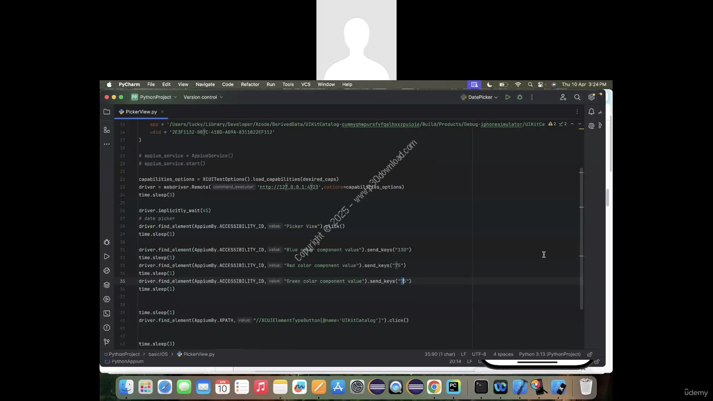The width and height of the screenshot is (713, 401).
Task: Close the PickerView.py tab
Action: [x=162, y=112]
